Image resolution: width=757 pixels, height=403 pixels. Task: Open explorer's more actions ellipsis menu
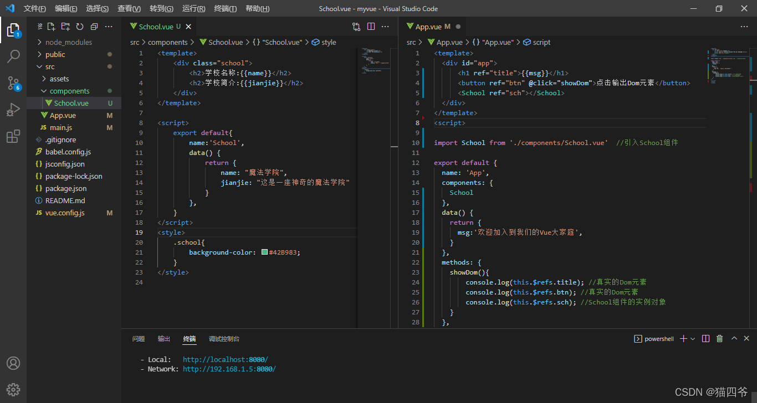109,27
